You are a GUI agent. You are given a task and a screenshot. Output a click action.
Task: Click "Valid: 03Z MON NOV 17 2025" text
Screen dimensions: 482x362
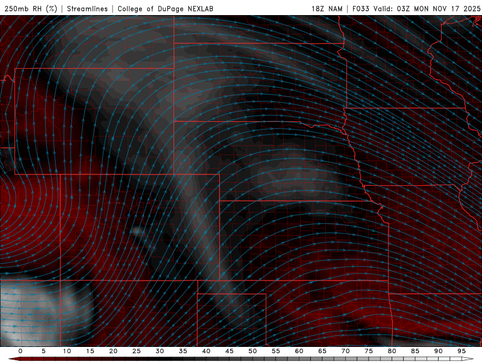427,8
